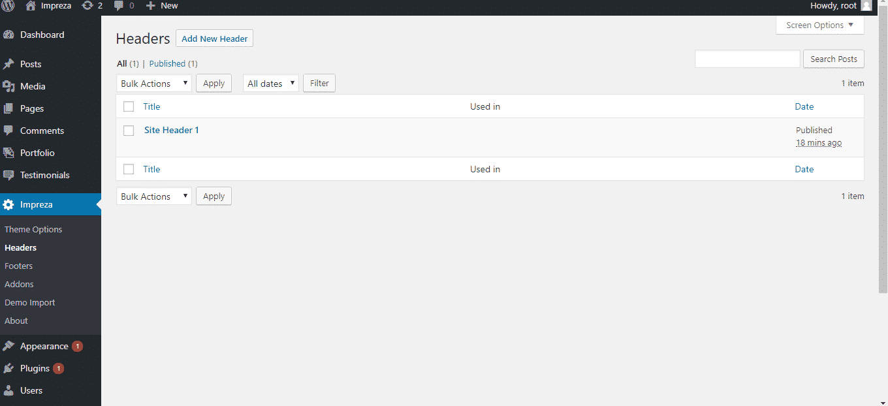The height and width of the screenshot is (406, 888).
Task: Click the Filter button
Action: click(x=319, y=84)
